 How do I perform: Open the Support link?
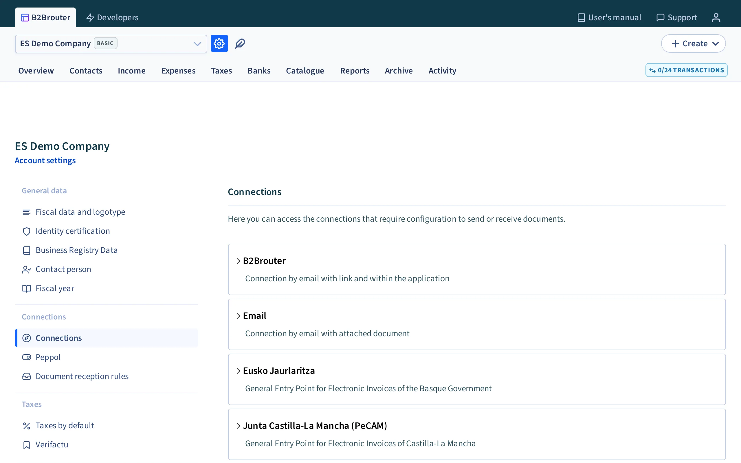pos(676,17)
